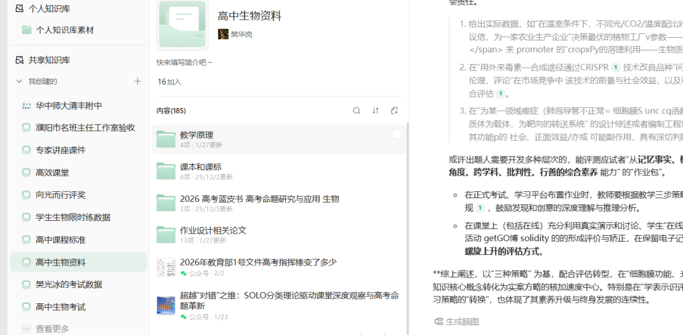Image resolution: width=683 pixels, height=335 pixels.
Task: Click the 生成脑图 button
Action: (457, 322)
